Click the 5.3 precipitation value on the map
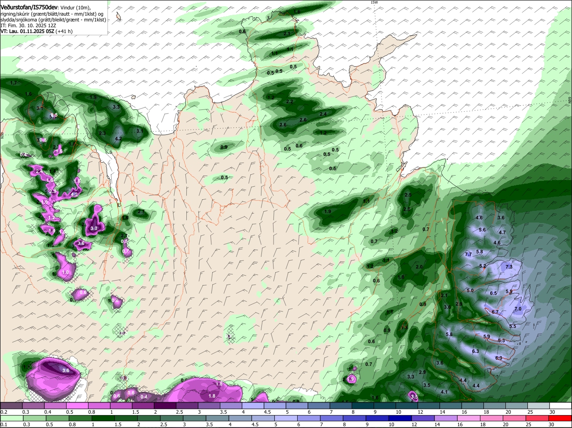 coord(501,340)
